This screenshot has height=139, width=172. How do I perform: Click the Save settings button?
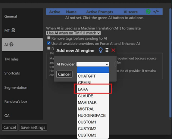tap(33, 127)
